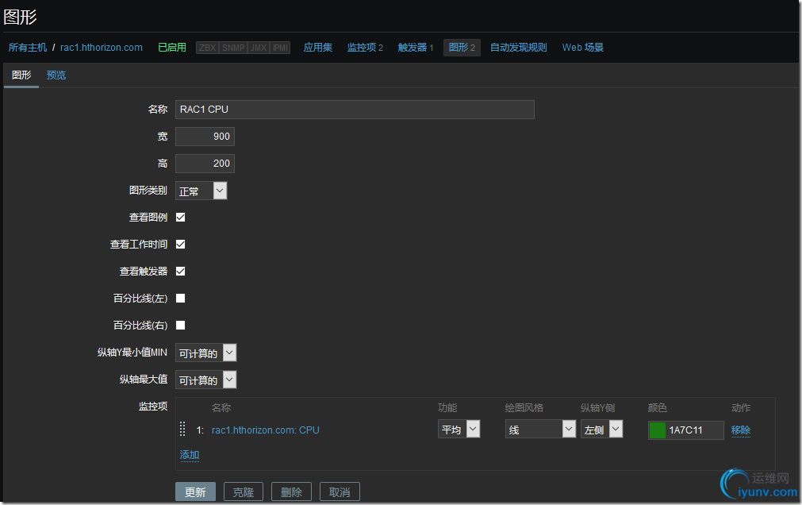
Task: Click the 克隆 button
Action: tap(244, 492)
